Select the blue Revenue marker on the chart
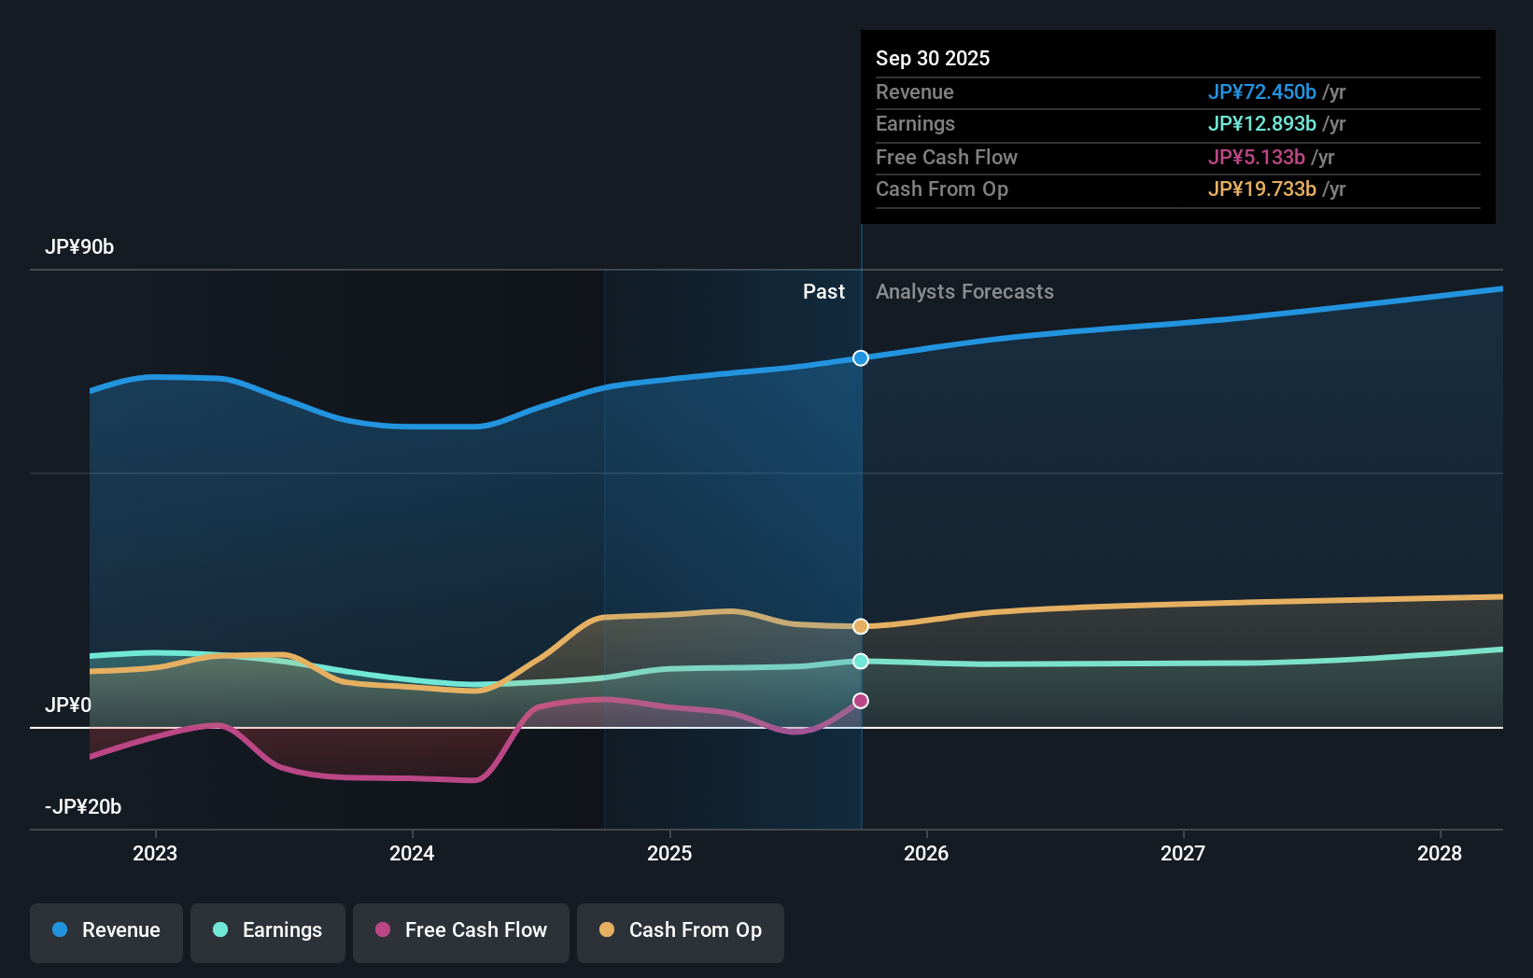 [860, 357]
